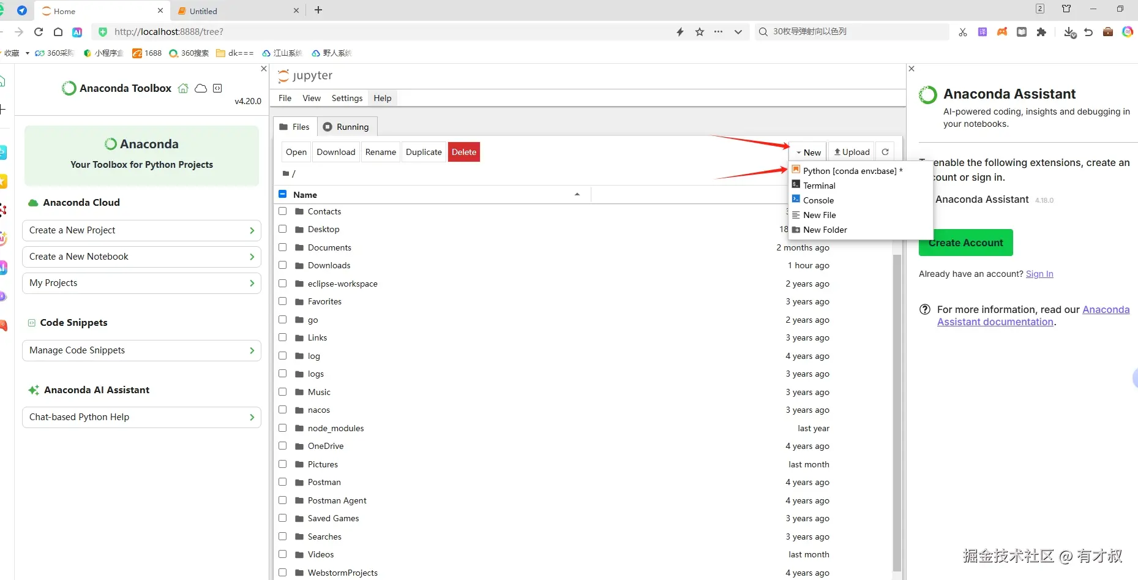This screenshot has width=1138, height=580.
Task: Open a new browser tab with plus
Action: coord(318,10)
